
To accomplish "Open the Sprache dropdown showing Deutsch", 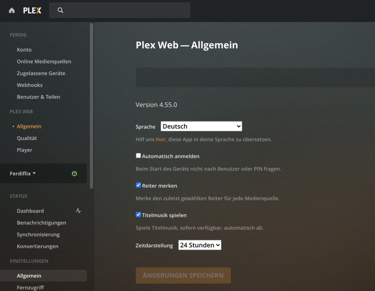I will tap(201, 126).
